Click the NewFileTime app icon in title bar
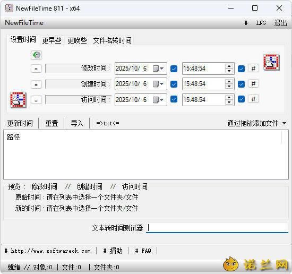292x274 pixels. (x=8, y=8)
